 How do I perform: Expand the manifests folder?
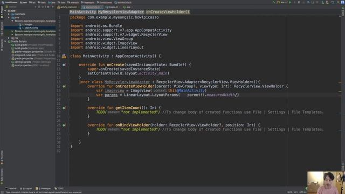(x=9, y=14)
